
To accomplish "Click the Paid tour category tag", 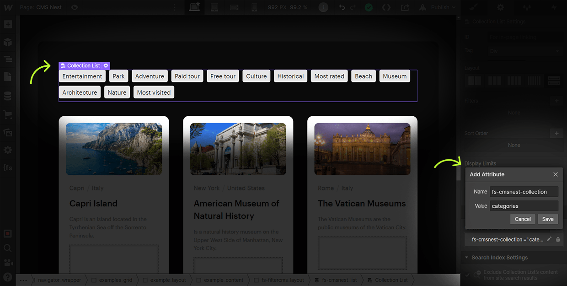I will [187, 76].
